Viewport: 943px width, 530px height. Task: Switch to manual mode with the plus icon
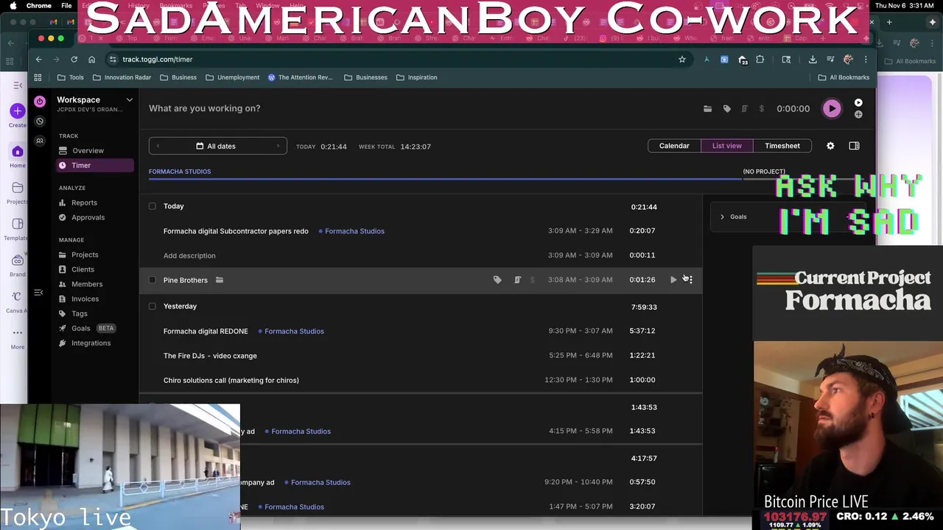[x=858, y=115]
